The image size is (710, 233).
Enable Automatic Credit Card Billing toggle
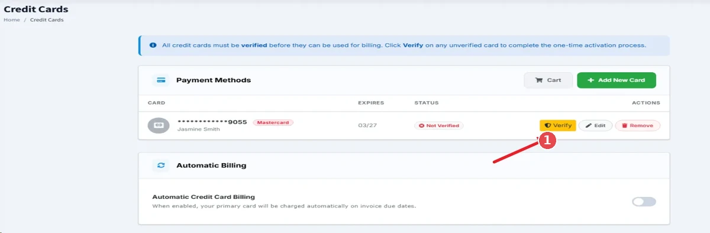coord(644,202)
